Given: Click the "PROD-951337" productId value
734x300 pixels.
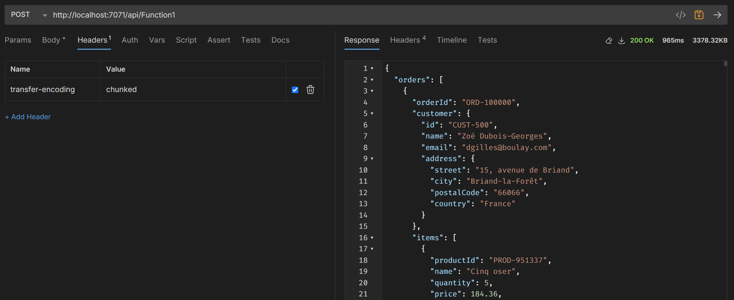Looking at the screenshot, I should (518, 260).
